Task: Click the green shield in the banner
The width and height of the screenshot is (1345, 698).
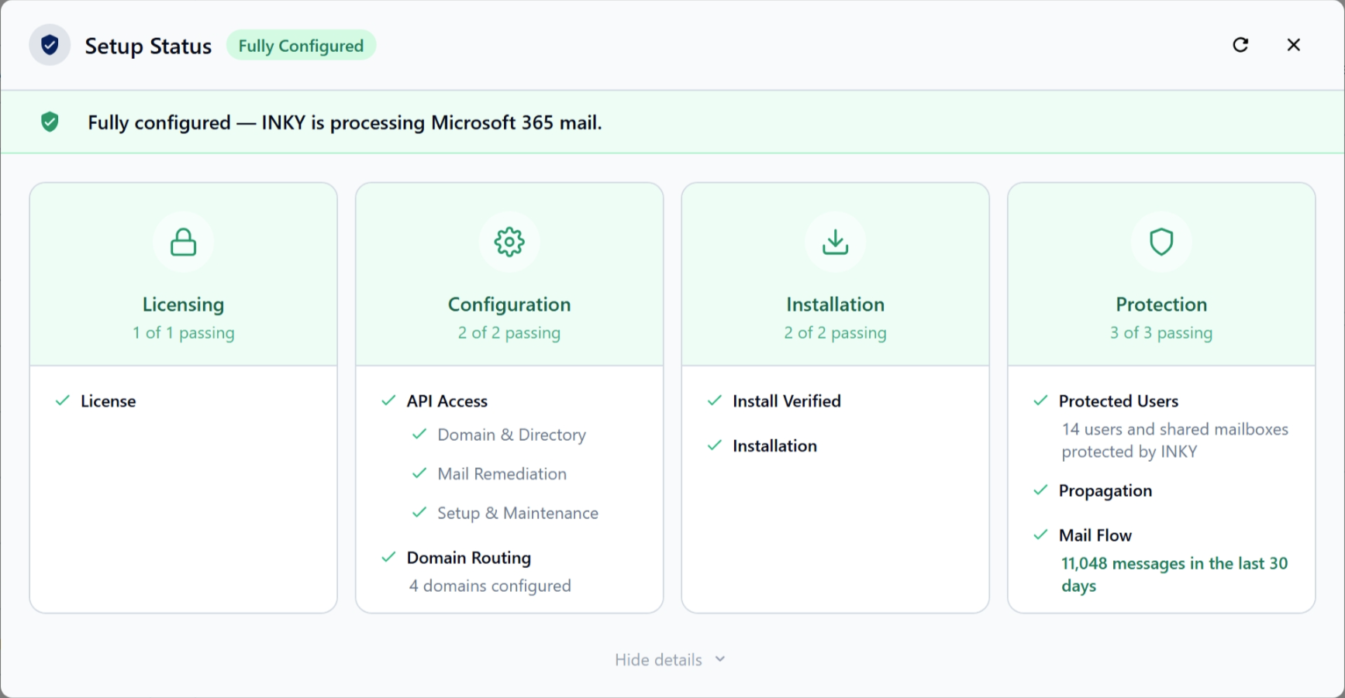Action: click(50, 122)
